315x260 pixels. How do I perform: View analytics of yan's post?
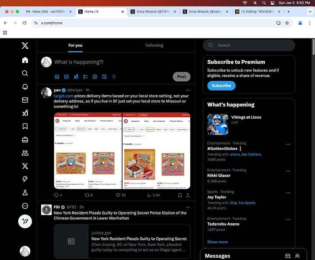(x=153, y=195)
